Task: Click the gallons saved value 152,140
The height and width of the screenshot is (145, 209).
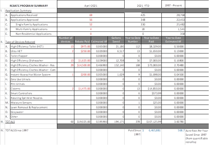Action: click(119, 65)
